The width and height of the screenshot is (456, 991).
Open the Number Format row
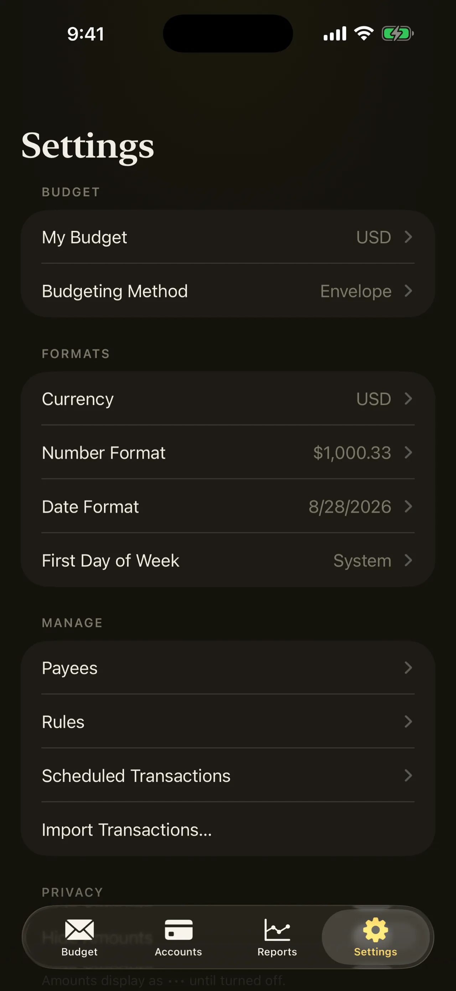pyautogui.click(x=228, y=453)
